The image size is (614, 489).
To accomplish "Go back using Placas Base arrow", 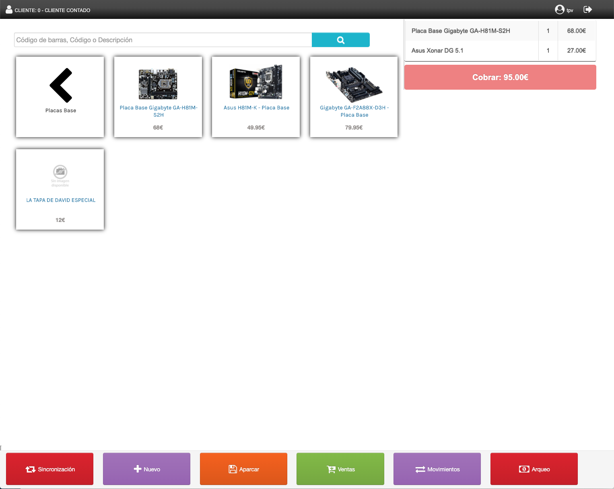I will point(60,85).
